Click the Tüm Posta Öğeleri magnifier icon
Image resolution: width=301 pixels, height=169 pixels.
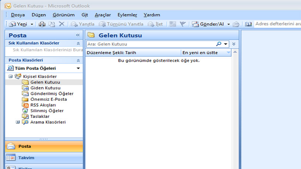click(10, 68)
